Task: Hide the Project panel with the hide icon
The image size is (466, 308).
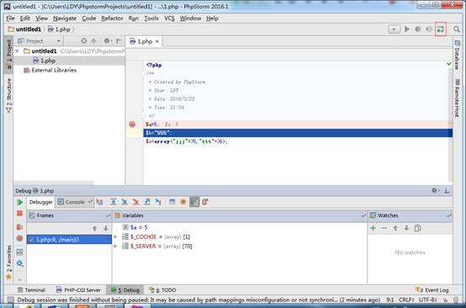Action: click(x=119, y=41)
